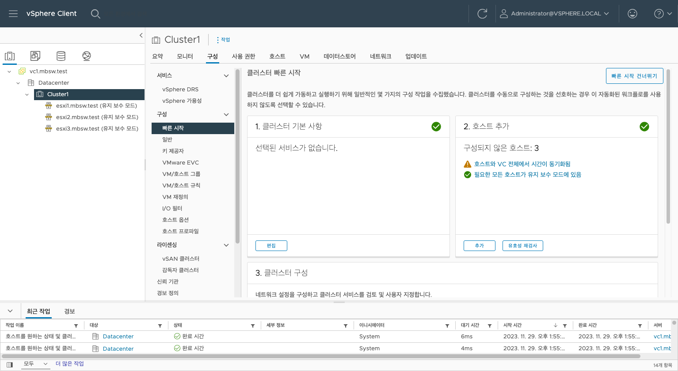Select VMware EVC settings
678x371 pixels.
click(180, 163)
